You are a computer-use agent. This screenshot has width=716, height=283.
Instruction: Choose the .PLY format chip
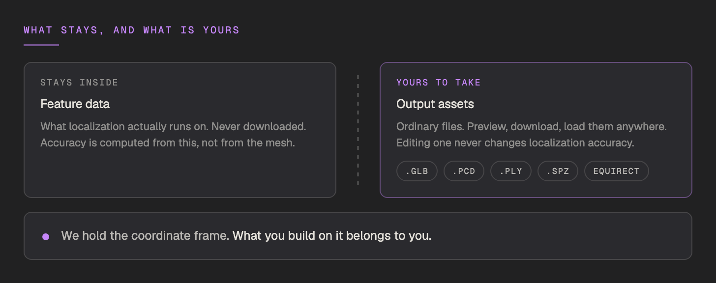[511, 171]
